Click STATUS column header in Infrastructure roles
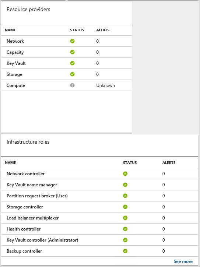The image size is (200, 267). pyautogui.click(x=130, y=163)
